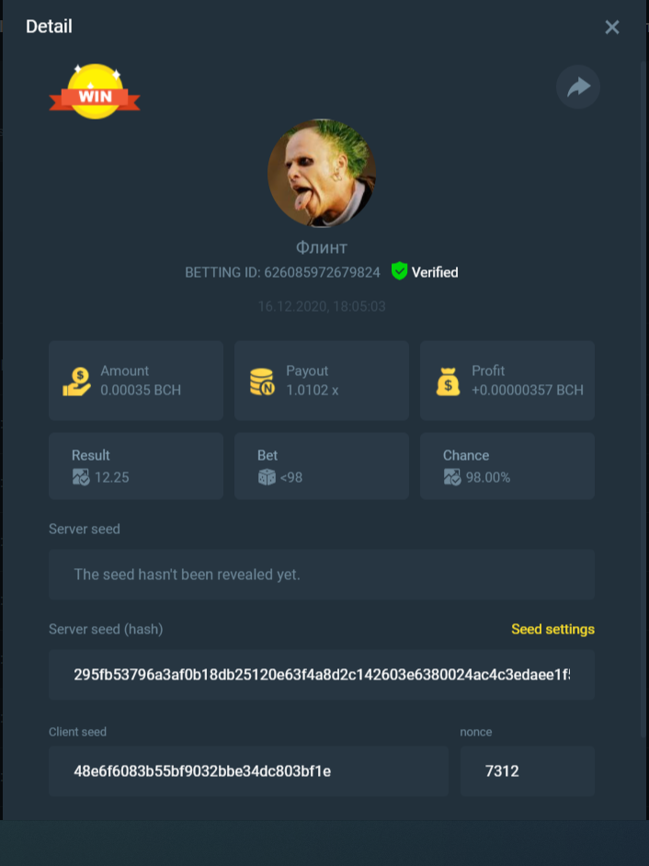The height and width of the screenshot is (866, 649).
Task: Click the Bet dice icon
Action: [x=267, y=476]
